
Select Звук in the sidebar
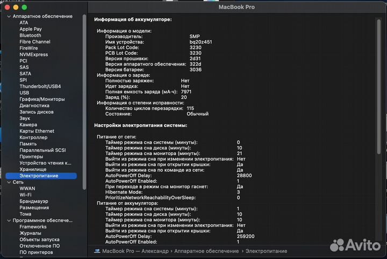coord(25,118)
